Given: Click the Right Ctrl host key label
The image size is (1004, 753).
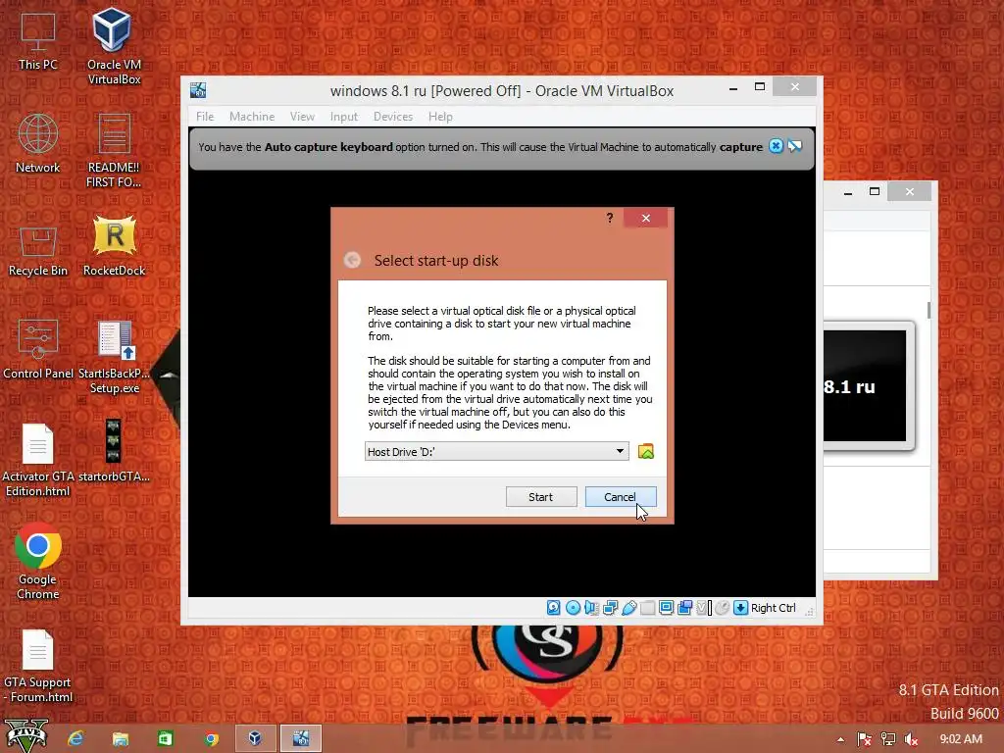Looking at the screenshot, I should [773, 608].
